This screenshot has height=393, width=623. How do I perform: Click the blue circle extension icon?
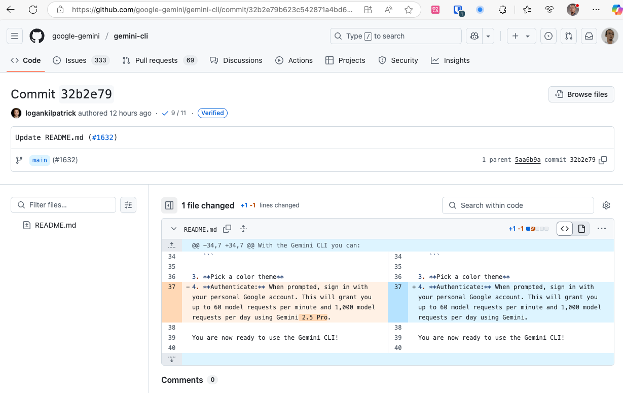tap(480, 10)
